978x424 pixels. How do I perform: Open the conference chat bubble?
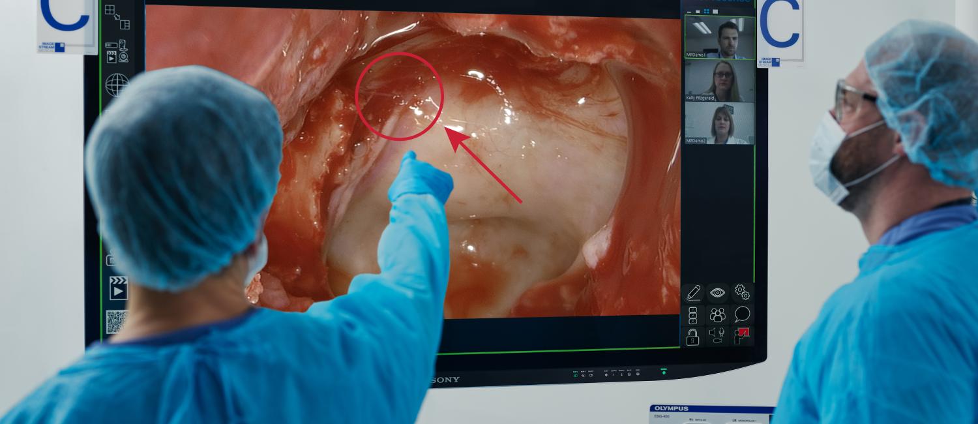coord(743,315)
